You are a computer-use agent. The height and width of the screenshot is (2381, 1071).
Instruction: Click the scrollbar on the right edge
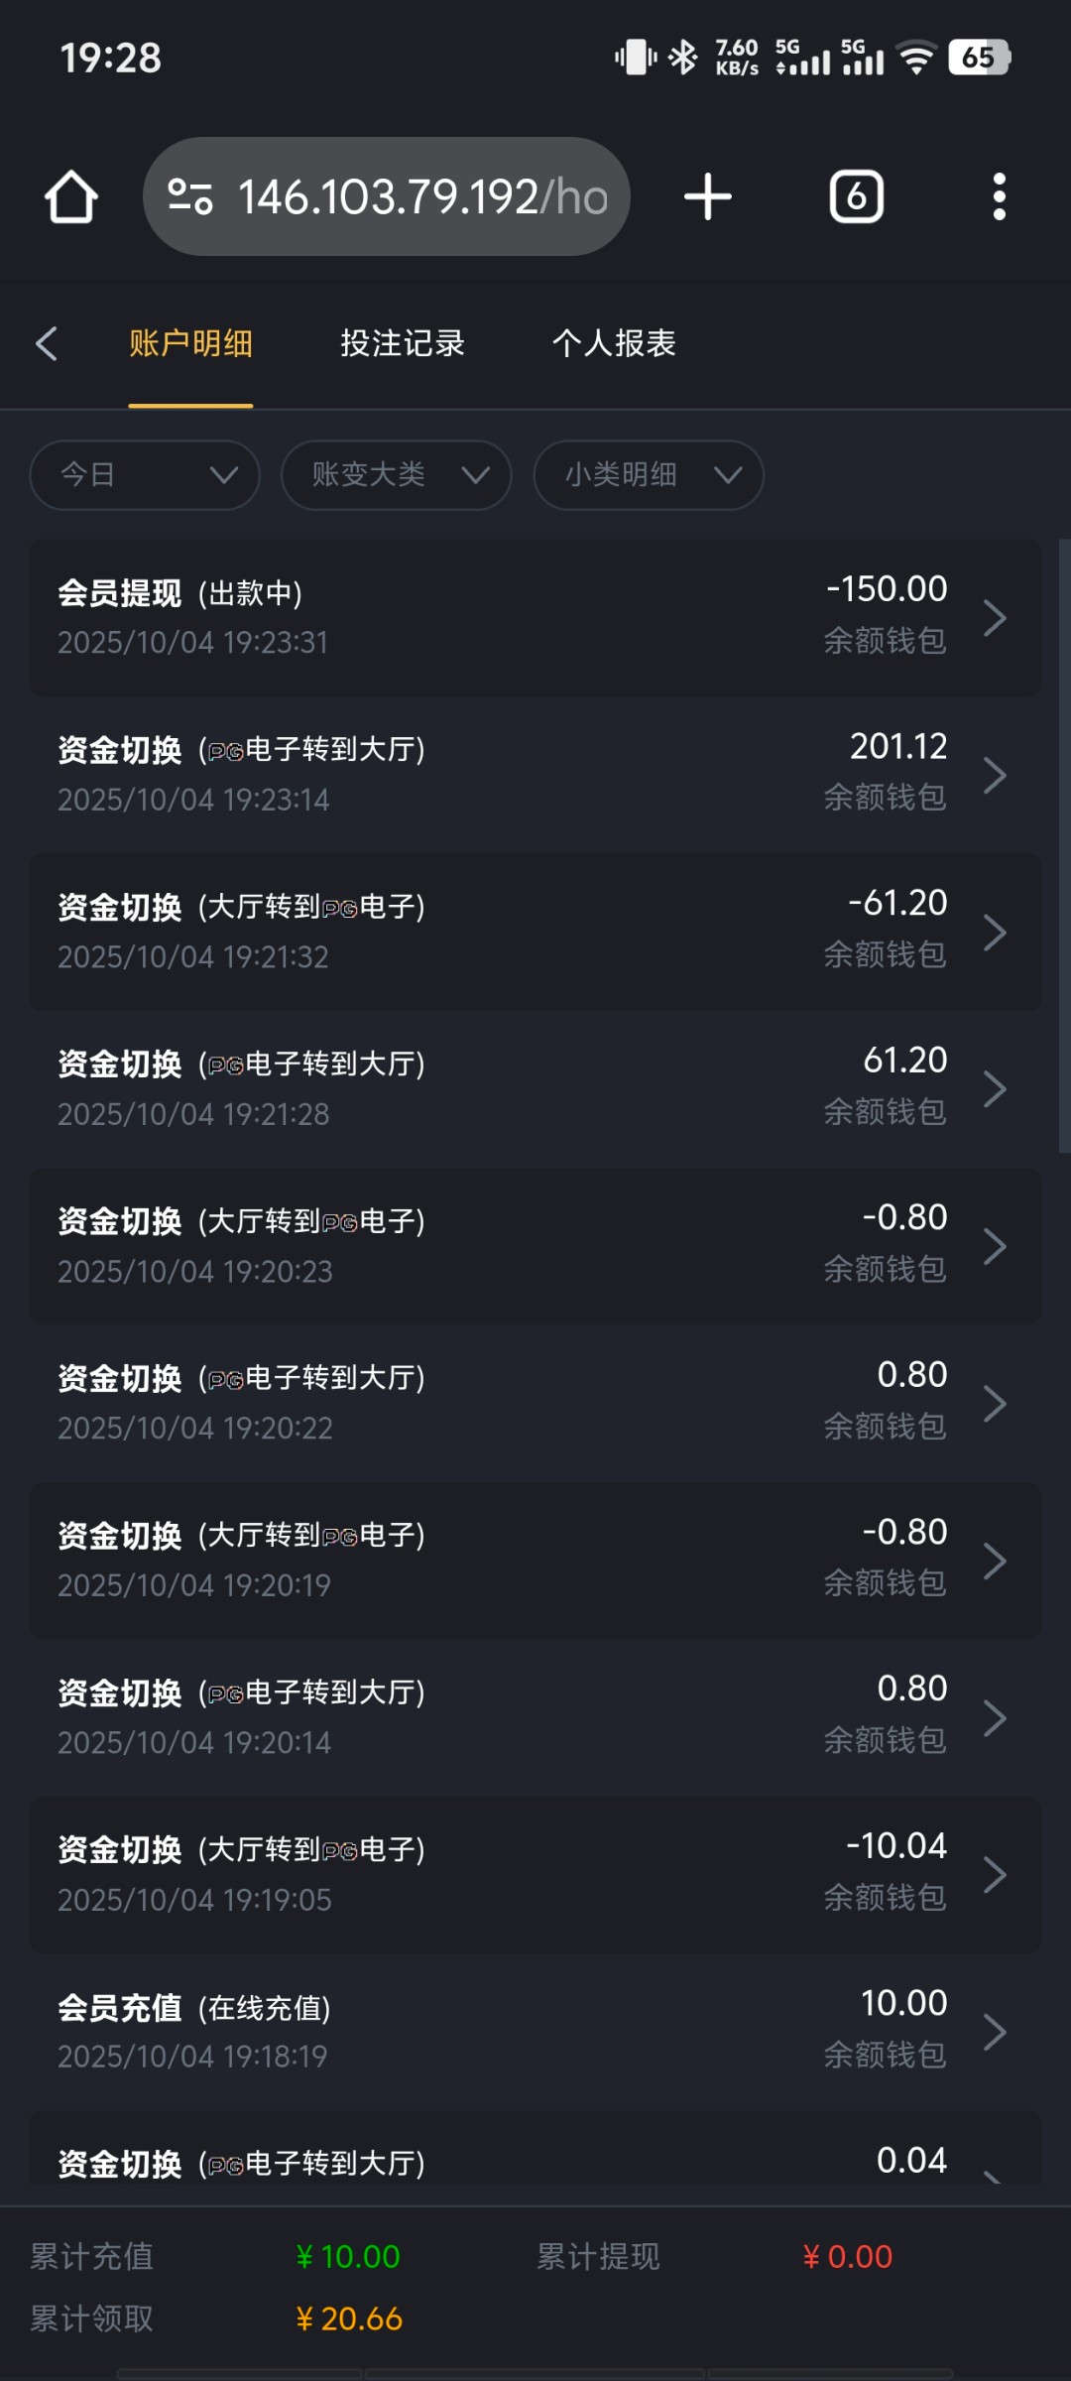[x=1064, y=843]
